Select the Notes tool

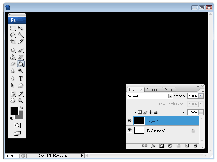[x=13, y=94]
